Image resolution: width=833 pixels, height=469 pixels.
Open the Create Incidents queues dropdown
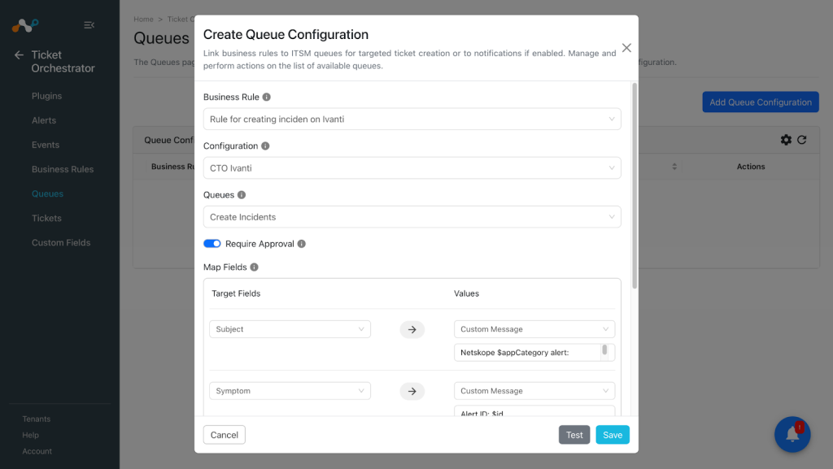point(412,217)
